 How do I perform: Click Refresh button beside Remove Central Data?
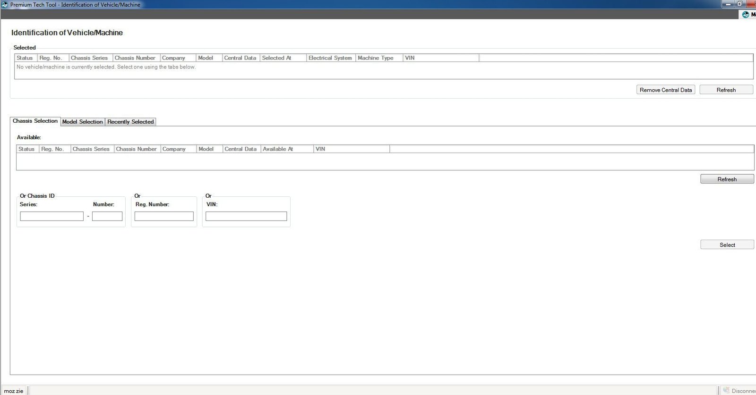(x=726, y=90)
